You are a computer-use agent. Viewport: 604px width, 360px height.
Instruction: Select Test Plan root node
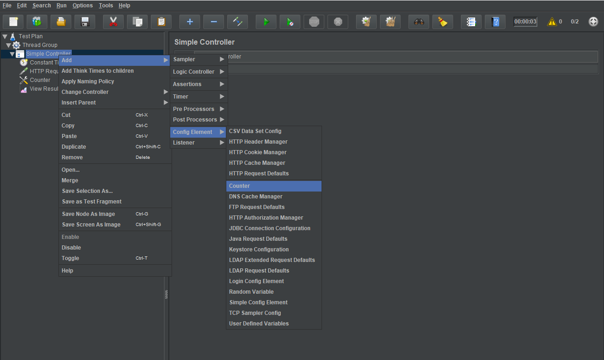31,36
